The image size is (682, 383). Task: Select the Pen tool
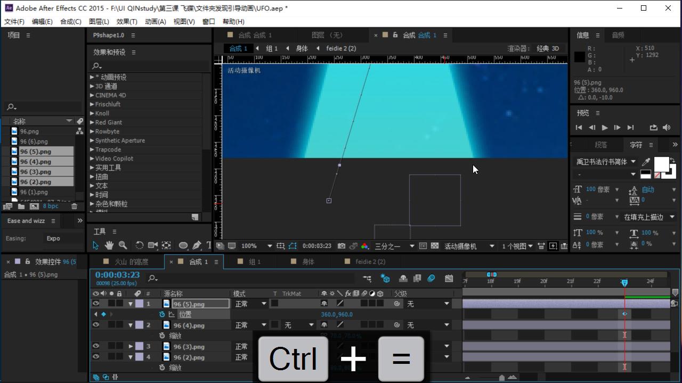[x=197, y=245]
